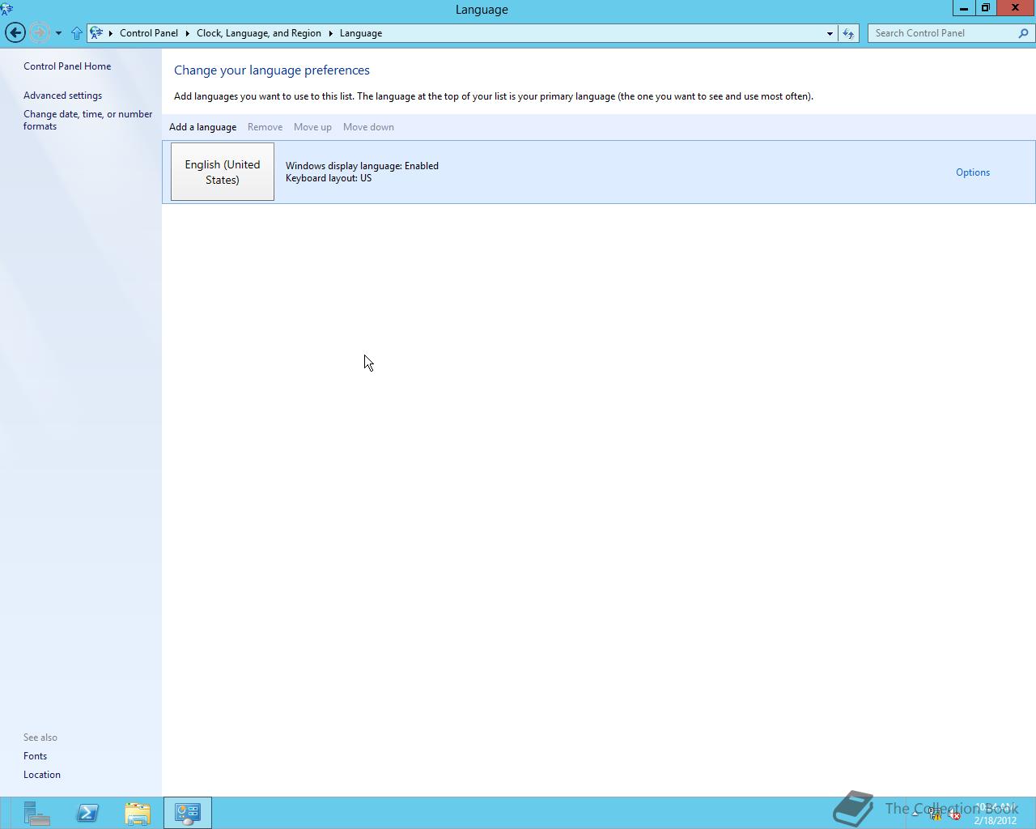Open Location under See also

42,775
